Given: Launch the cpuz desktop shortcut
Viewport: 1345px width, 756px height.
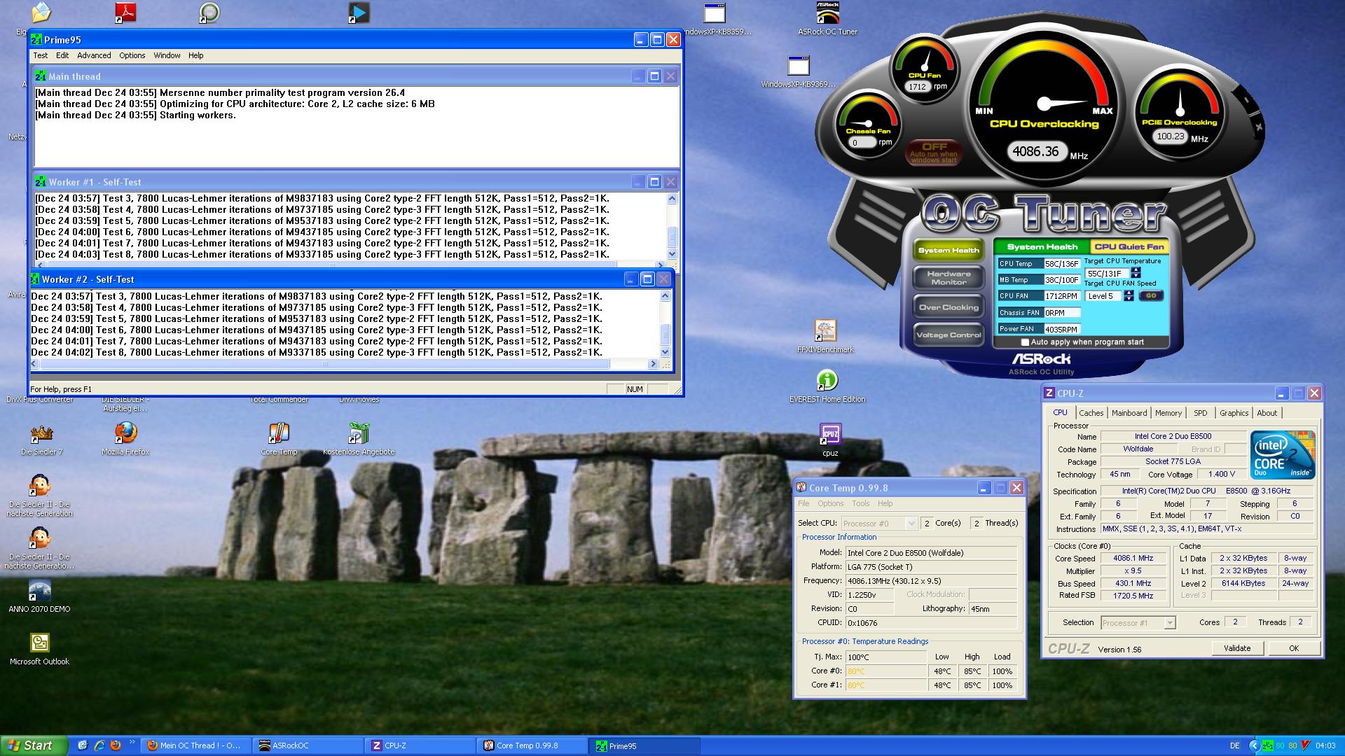Looking at the screenshot, I should pyautogui.click(x=830, y=435).
